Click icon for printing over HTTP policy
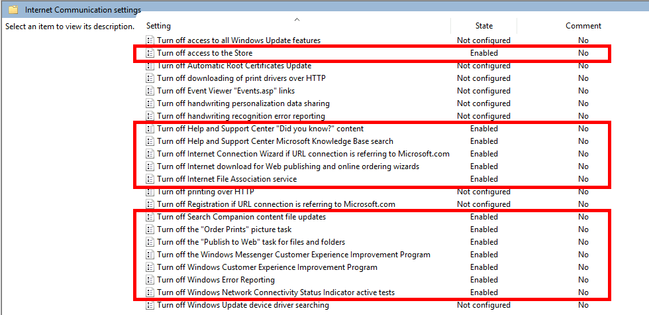This screenshot has height=315, width=649. [x=150, y=192]
